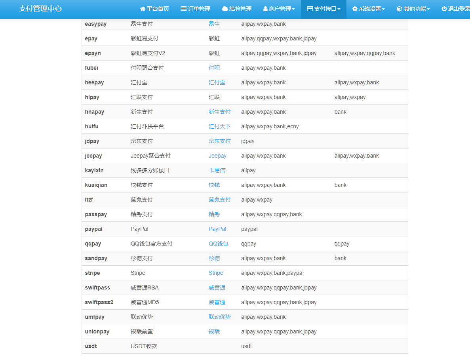Click the 彩虹易支付V2 description cell
The height and width of the screenshot is (356, 470).
coord(148,53)
